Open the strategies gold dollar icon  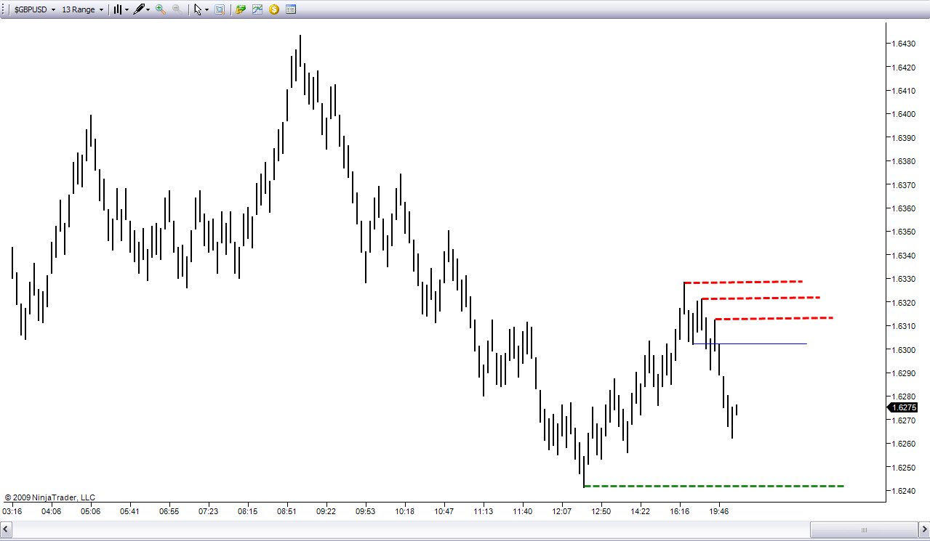click(x=274, y=10)
